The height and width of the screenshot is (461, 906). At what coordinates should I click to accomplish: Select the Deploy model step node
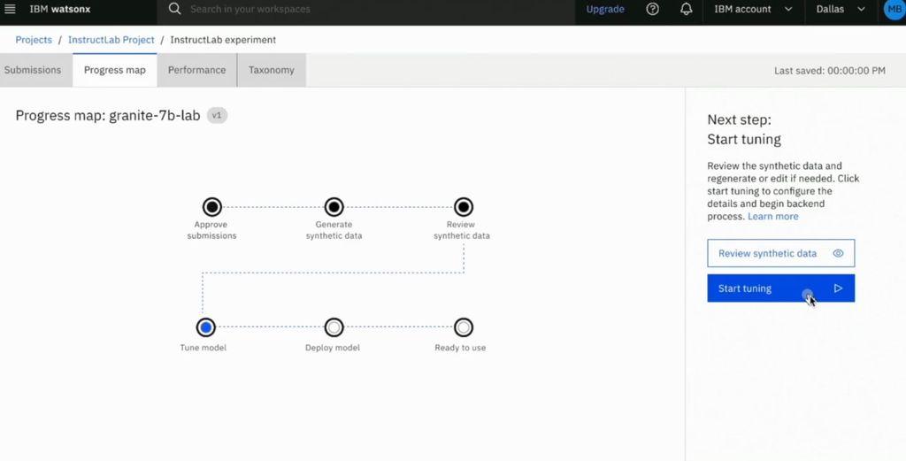tap(334, 327)
